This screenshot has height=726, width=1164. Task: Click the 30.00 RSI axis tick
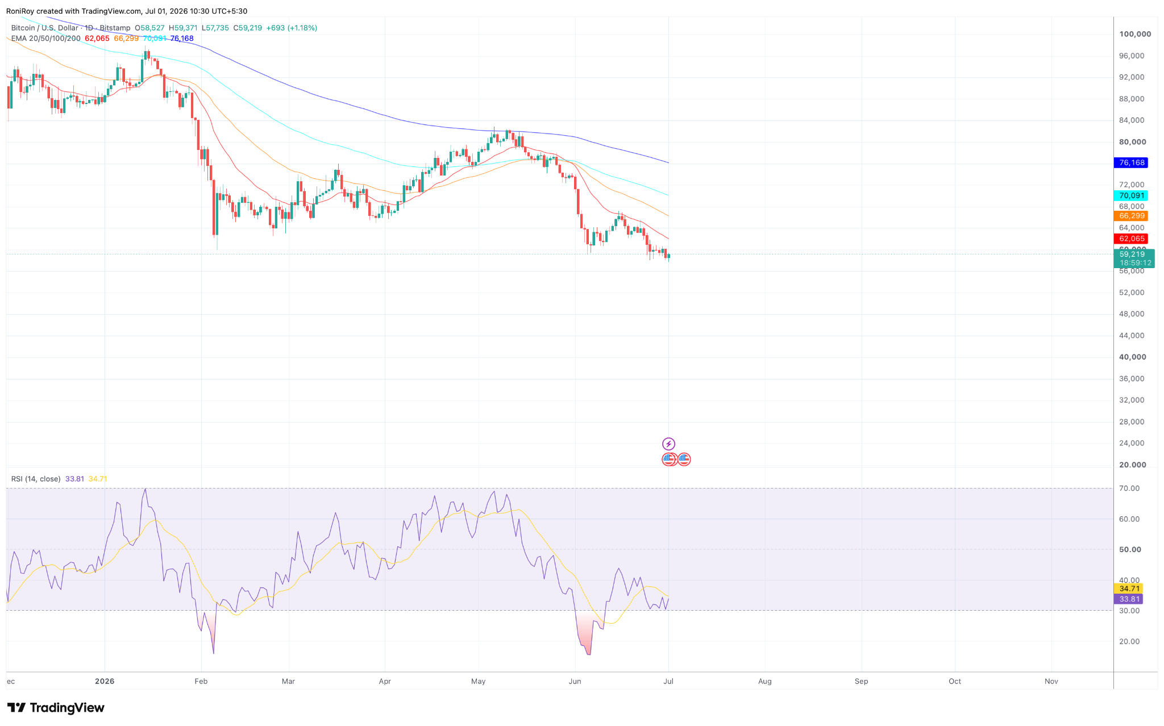pos(1130,611)
